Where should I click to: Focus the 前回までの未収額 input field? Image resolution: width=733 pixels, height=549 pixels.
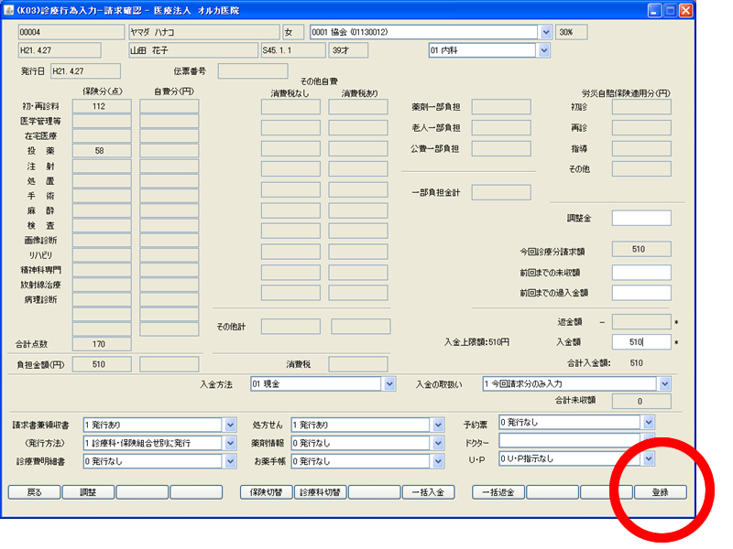tap(640, 273)
